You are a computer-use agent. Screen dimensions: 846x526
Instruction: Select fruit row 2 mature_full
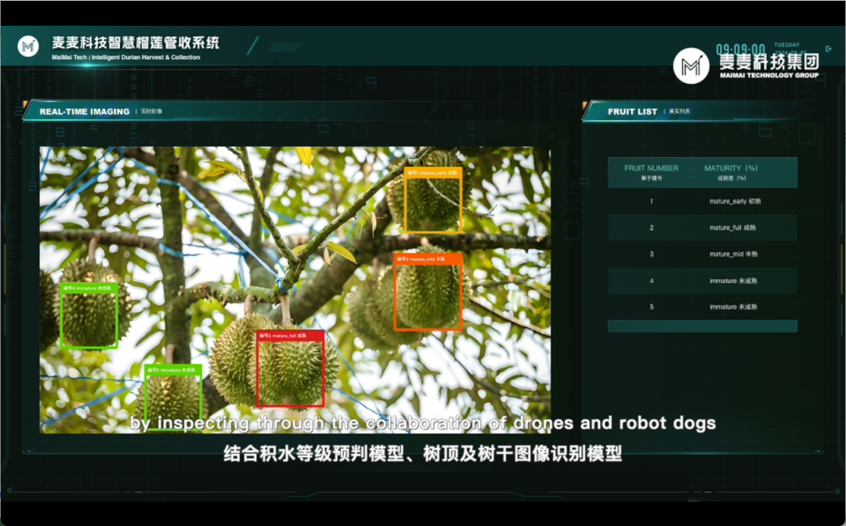(x=702, y=228)
